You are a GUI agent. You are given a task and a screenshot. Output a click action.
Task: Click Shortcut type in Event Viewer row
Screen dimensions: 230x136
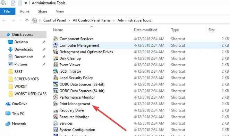(x=178, y=65)
